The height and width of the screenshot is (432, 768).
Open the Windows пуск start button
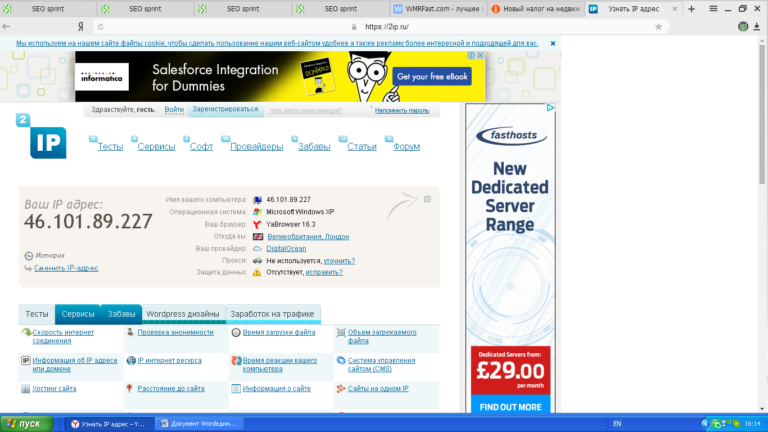point(27,424)
